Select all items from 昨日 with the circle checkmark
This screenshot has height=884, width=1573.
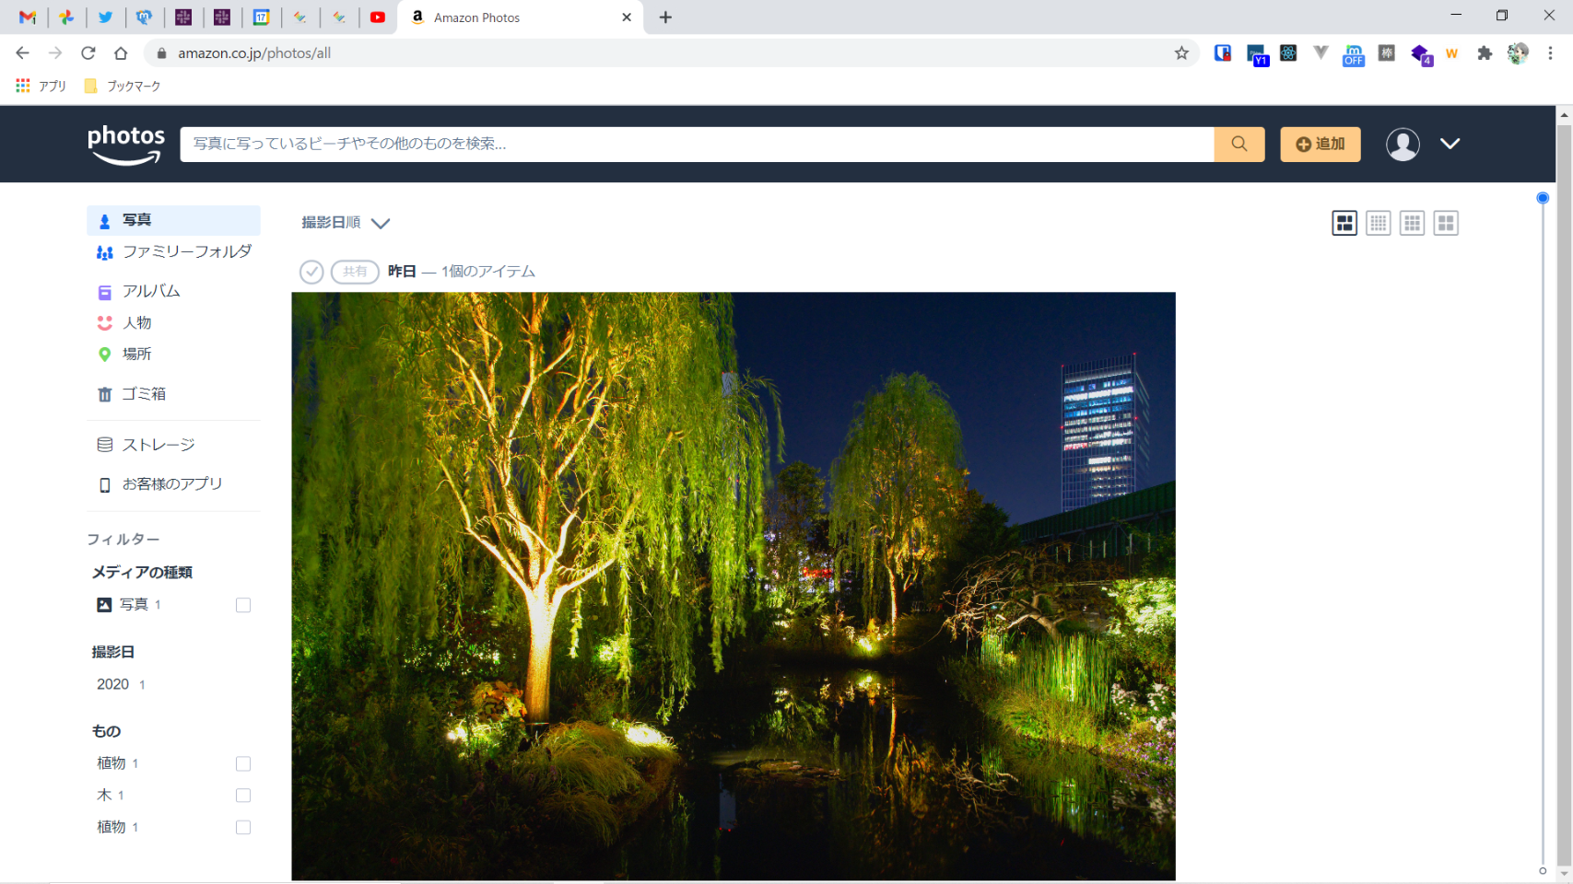coord(311,272)
